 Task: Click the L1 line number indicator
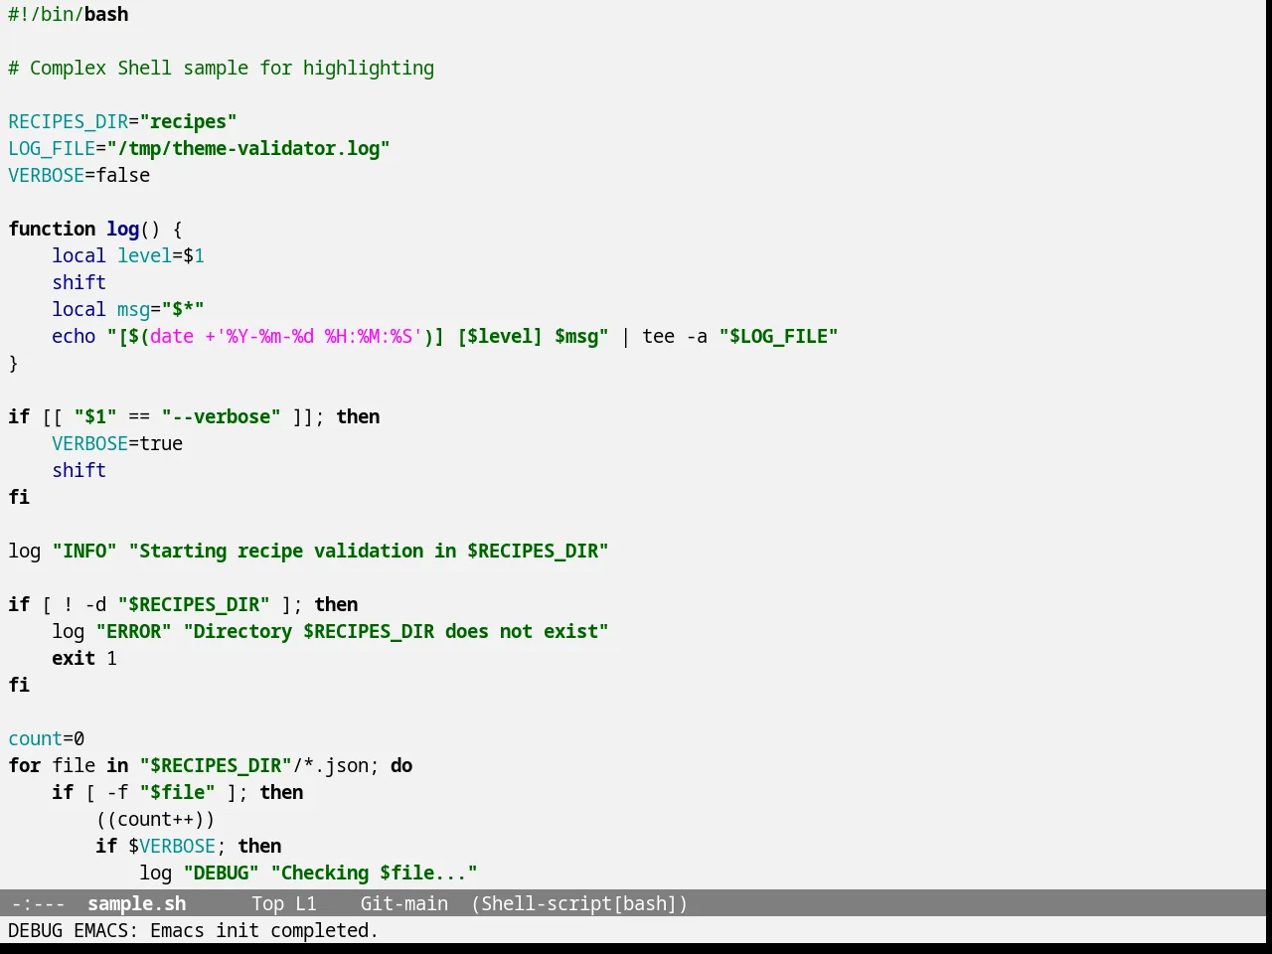(306, 903)
